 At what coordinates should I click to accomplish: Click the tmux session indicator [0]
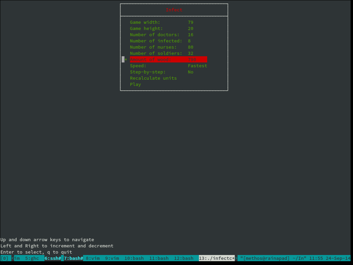click(4, 258)
